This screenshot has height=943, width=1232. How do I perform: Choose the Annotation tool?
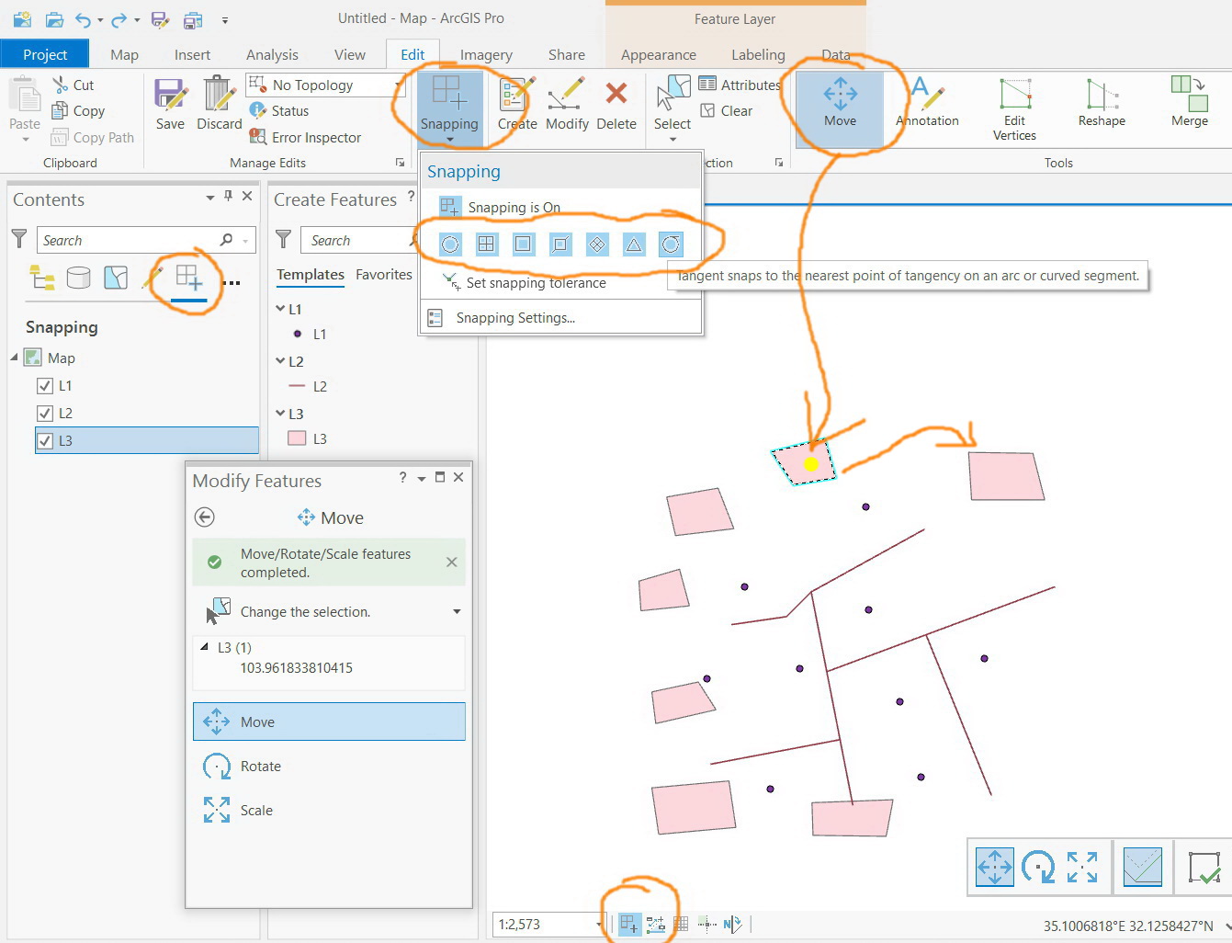pos(927,103)
